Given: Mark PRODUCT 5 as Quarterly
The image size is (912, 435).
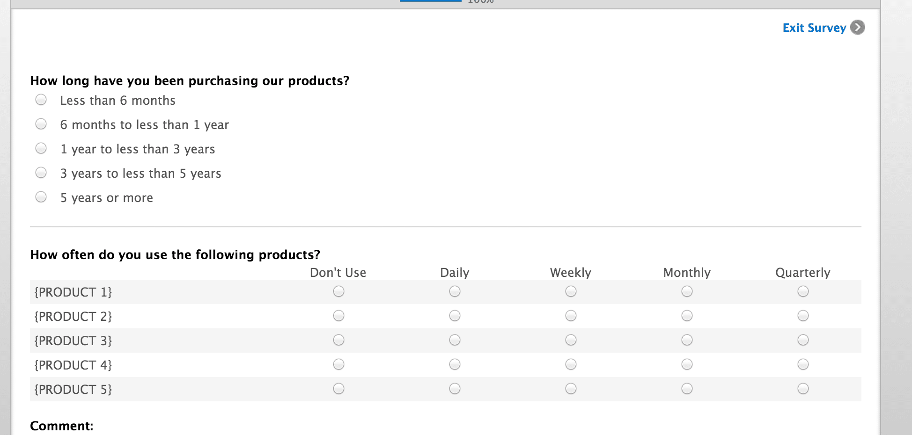Looking at the screenshot, I should (803, 389).
